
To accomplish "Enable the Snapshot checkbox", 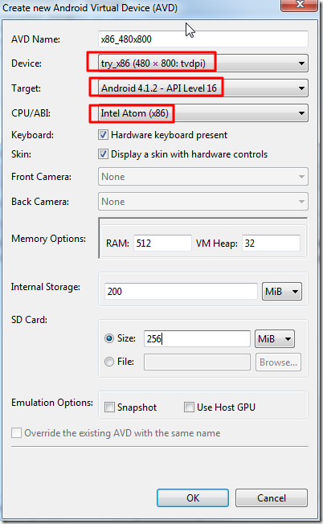I will coord(109,407).
